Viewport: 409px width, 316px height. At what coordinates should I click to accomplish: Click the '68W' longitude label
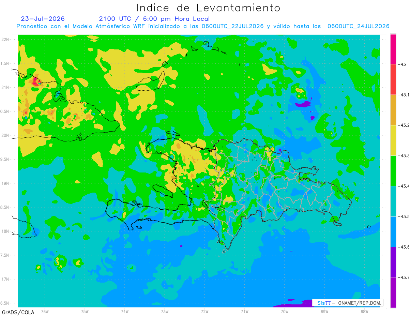point(364,312)
